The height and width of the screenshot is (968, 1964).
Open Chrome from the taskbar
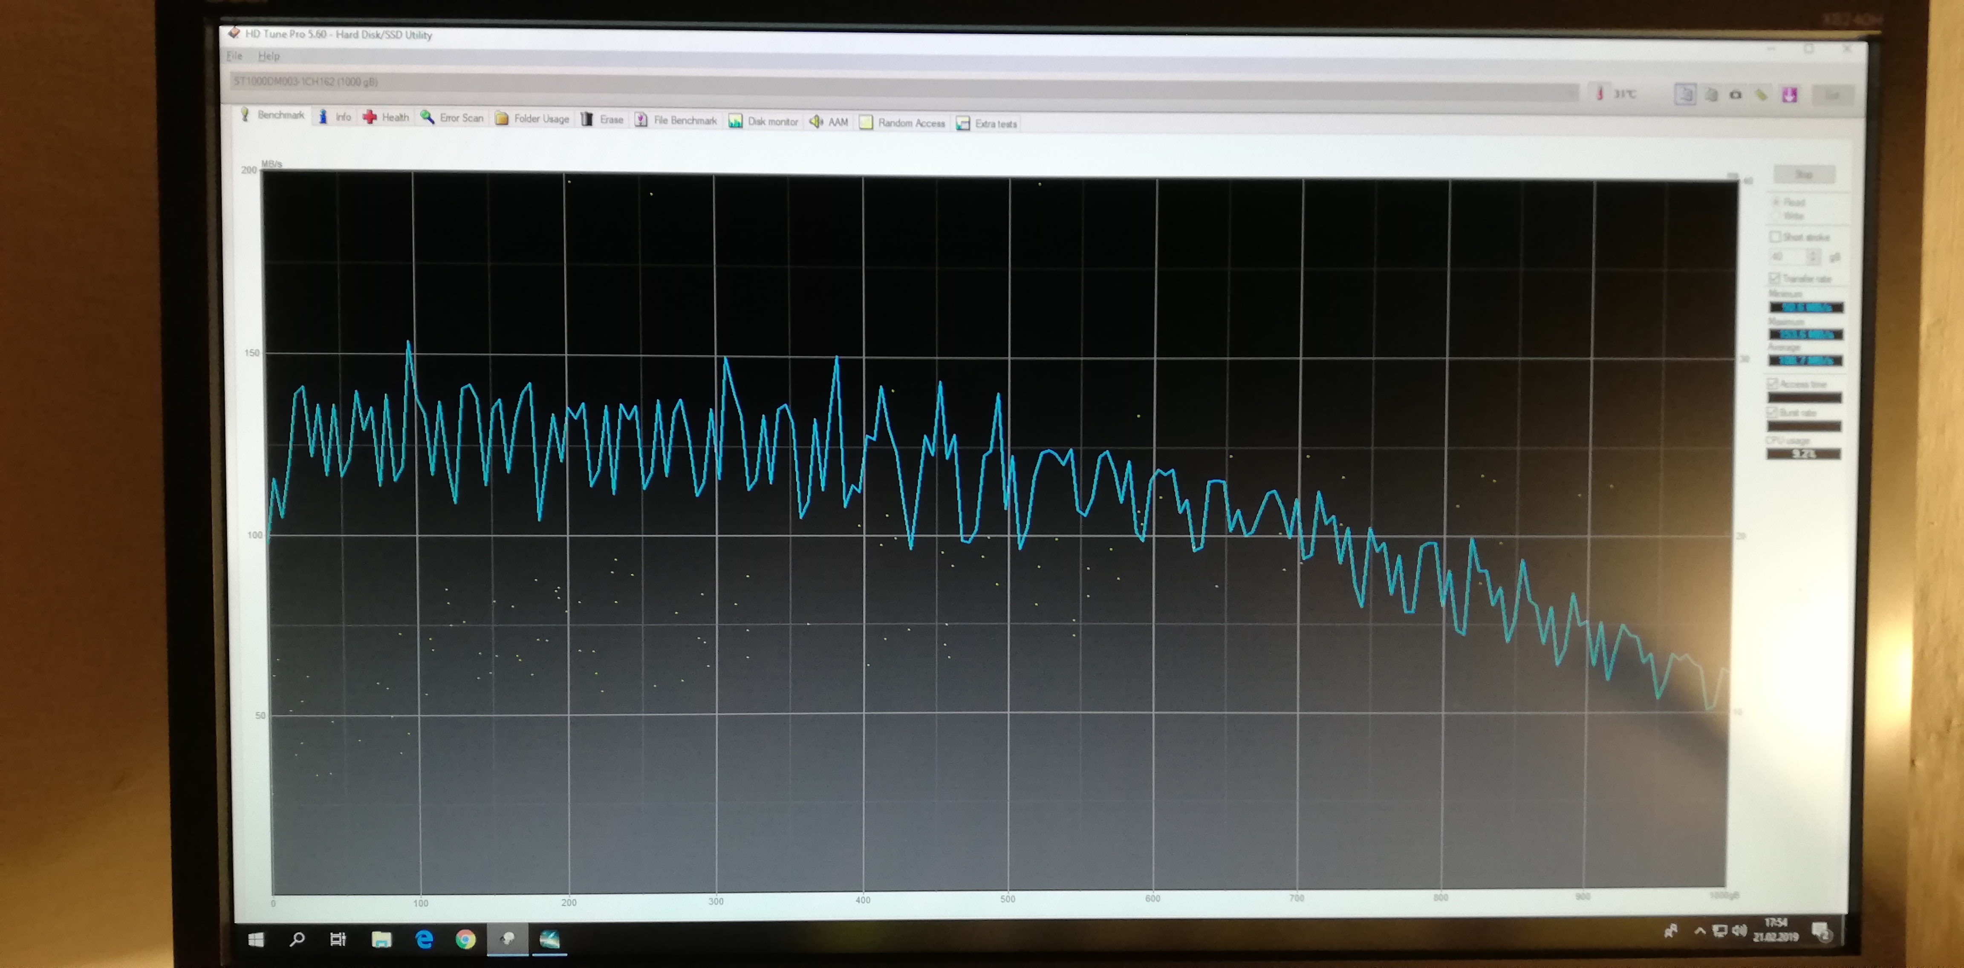point(465,939)
